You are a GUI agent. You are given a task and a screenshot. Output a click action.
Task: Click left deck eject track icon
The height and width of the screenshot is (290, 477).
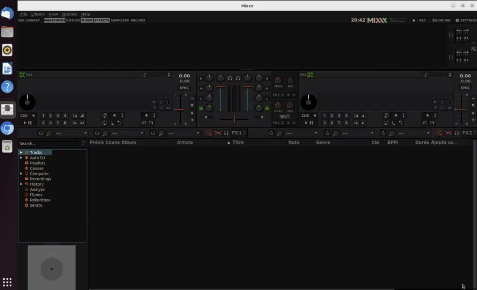click(154, 108)
